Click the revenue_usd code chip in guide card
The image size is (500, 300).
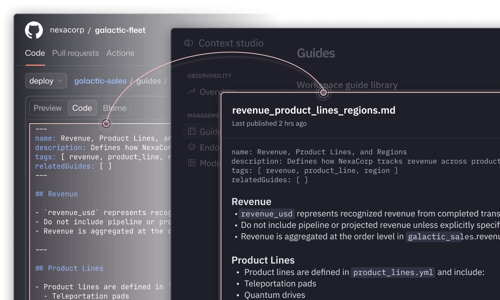267,214
